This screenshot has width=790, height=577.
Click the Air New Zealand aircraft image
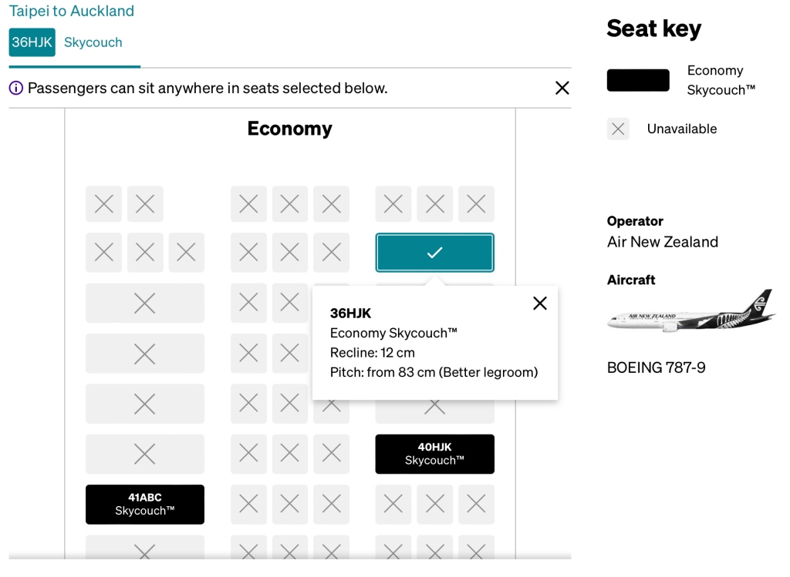[x=691, y=311]
